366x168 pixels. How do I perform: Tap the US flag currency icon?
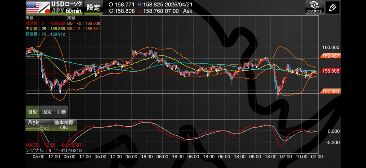point(33,5)
